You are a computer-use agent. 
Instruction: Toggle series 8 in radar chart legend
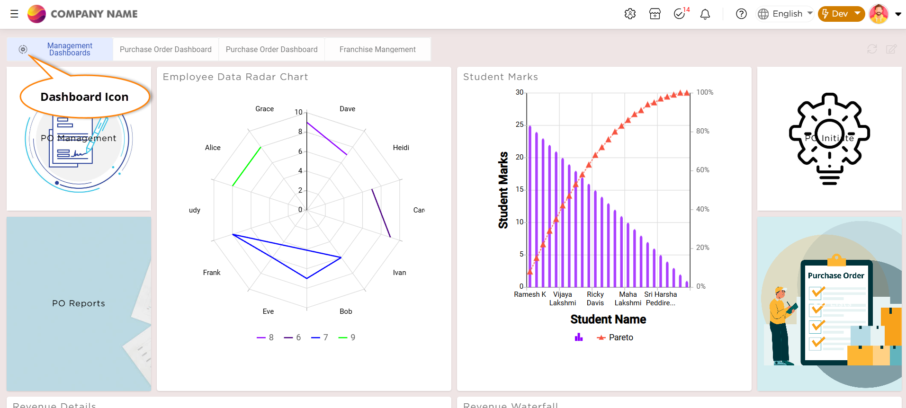(265, 337)
